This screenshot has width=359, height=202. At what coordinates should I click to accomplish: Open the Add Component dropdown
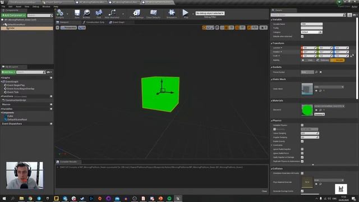(x=13, y=15)
